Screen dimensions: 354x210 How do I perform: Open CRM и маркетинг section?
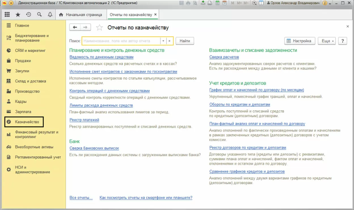30,51
